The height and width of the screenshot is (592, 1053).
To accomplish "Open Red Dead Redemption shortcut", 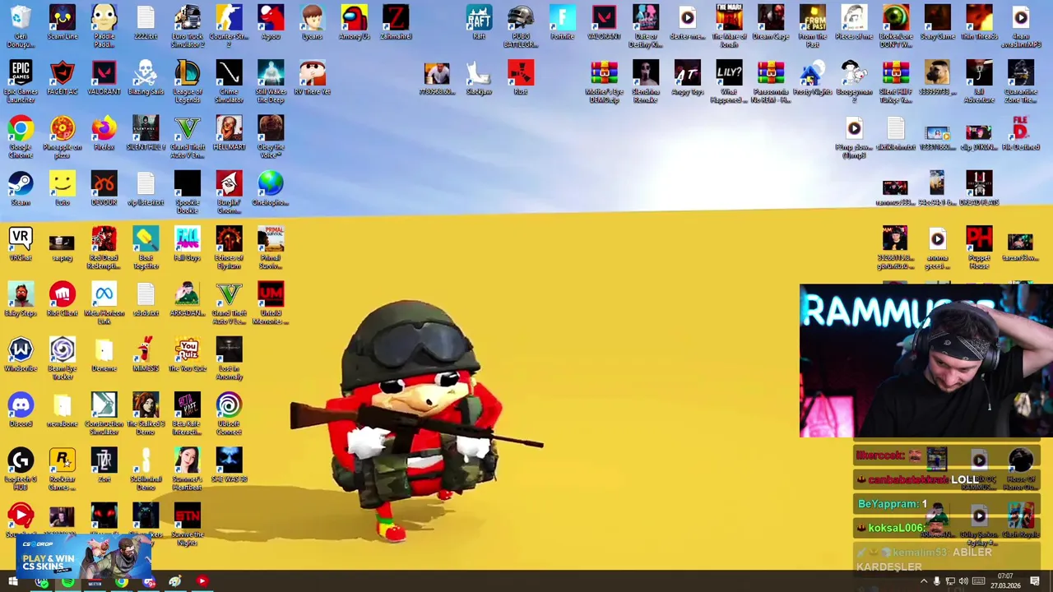I will pos(104,247).
